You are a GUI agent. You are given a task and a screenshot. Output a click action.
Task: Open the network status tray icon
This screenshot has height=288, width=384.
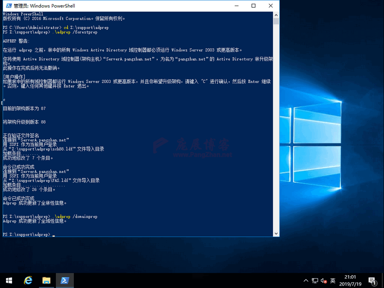pos(315,281)
